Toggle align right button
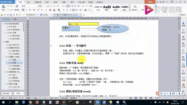The image size is (187, 105). 70,10
